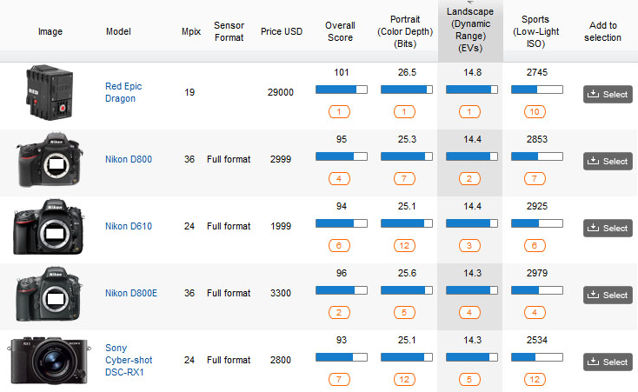Click Select button for Red Epic Dragon
638x392 pixels.
click(x=607, y=95)
